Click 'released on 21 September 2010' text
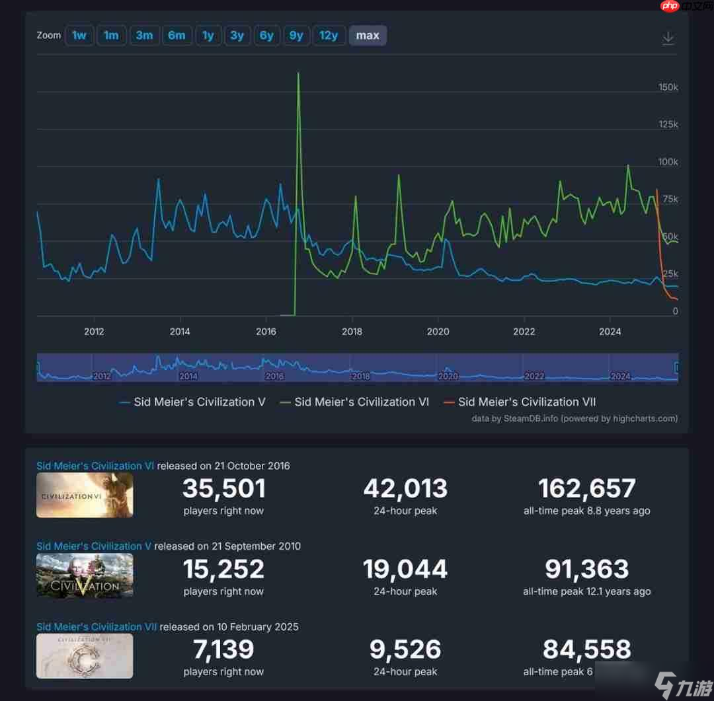 227,546
